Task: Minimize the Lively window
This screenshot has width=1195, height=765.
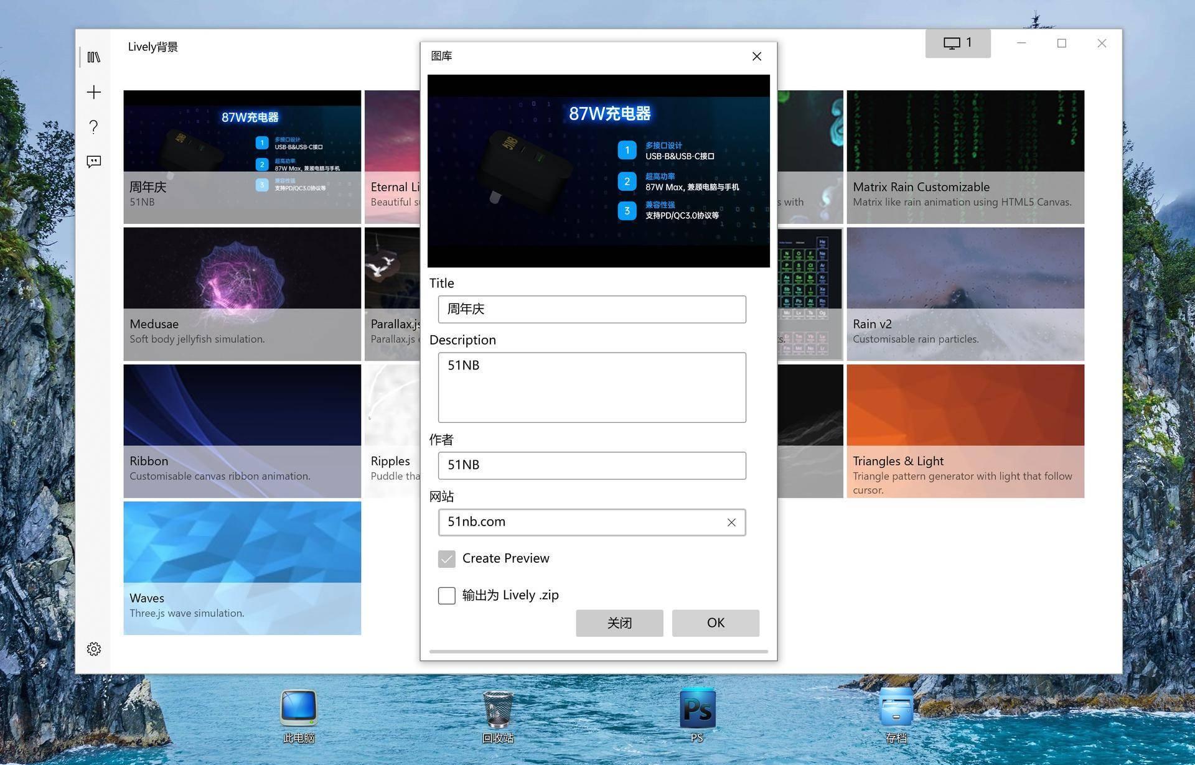Action: (1021, 43)
